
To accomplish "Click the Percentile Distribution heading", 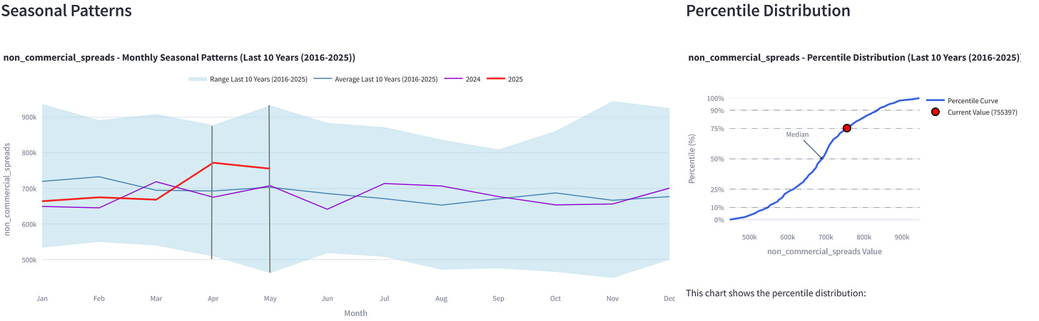I will pyautogui.click(x=768, y=11).
